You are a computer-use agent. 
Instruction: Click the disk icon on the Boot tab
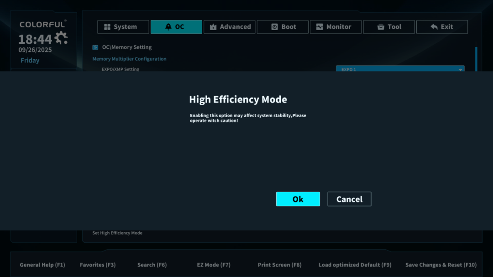click(274, 27)
